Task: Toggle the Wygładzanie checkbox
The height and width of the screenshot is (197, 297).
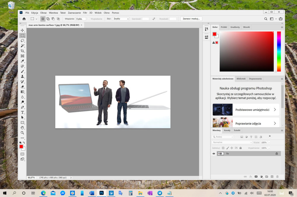Action: [89, 19]
